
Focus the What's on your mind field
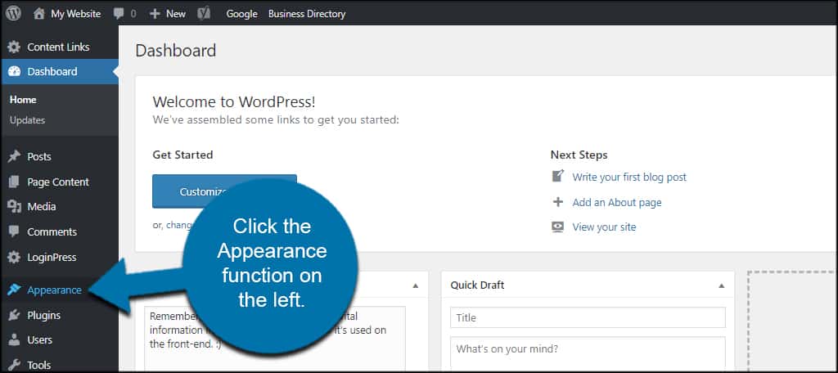coord(588,353)
